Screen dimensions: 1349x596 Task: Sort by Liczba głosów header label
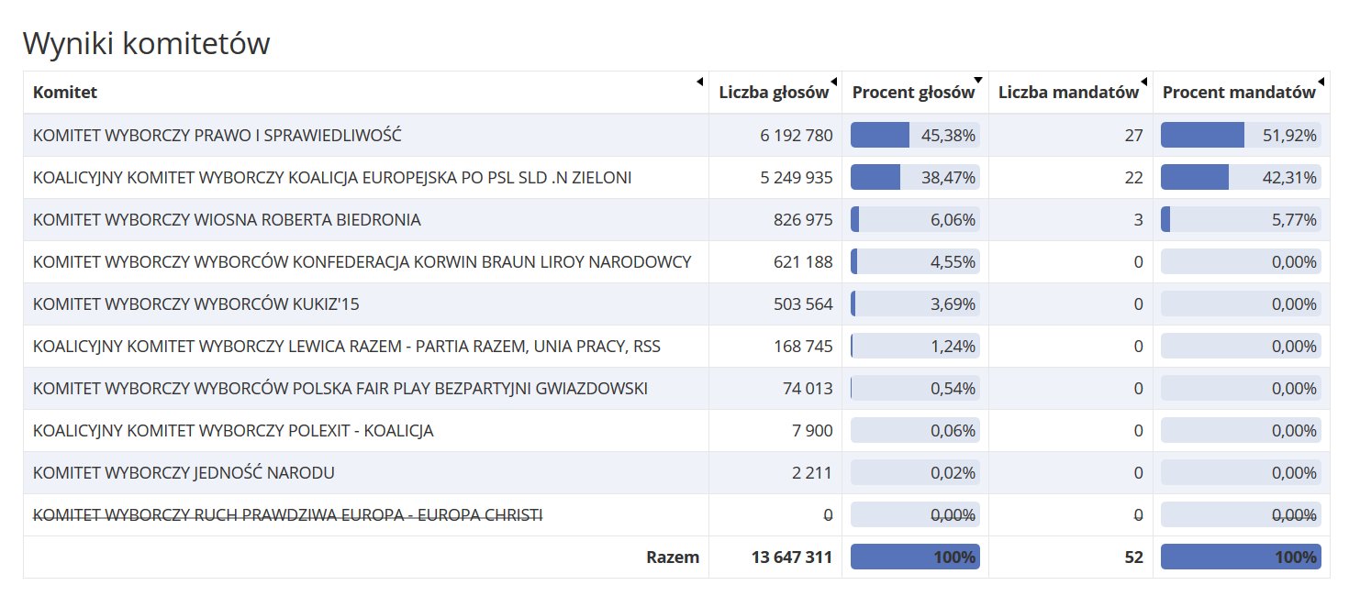point(774,92)
